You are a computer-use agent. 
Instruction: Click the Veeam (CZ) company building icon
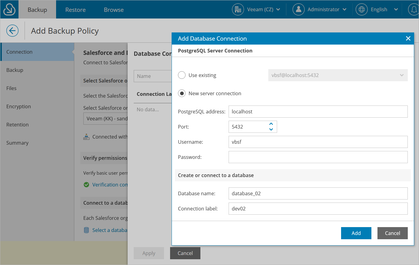click(x=238, y=9)
